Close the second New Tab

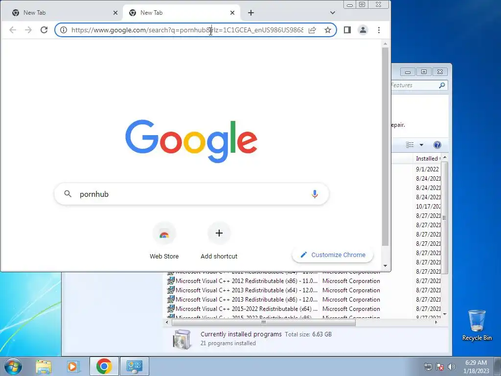pyautogui.click(x=232, y=13)
